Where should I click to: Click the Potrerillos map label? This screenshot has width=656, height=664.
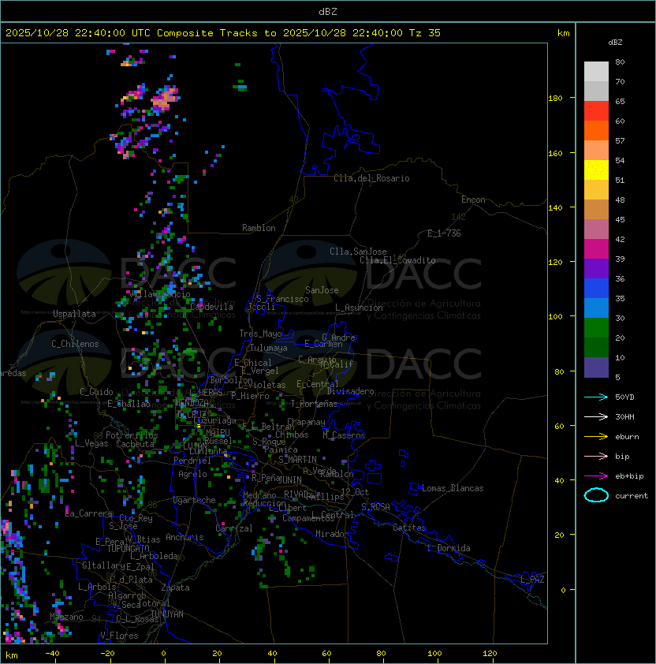(x=132, y=435)
